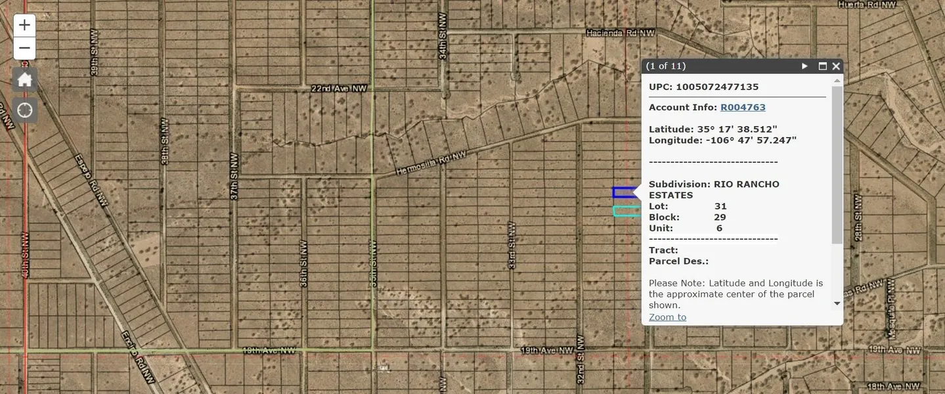Click the Zoom to link

667,317
